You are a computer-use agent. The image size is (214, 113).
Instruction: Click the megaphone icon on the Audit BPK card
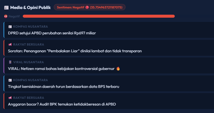(10, 98)
